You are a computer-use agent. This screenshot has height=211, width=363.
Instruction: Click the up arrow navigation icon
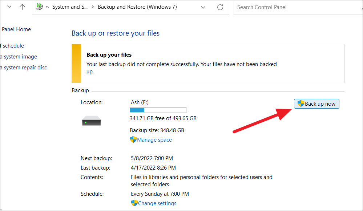[x=22, y=7]
